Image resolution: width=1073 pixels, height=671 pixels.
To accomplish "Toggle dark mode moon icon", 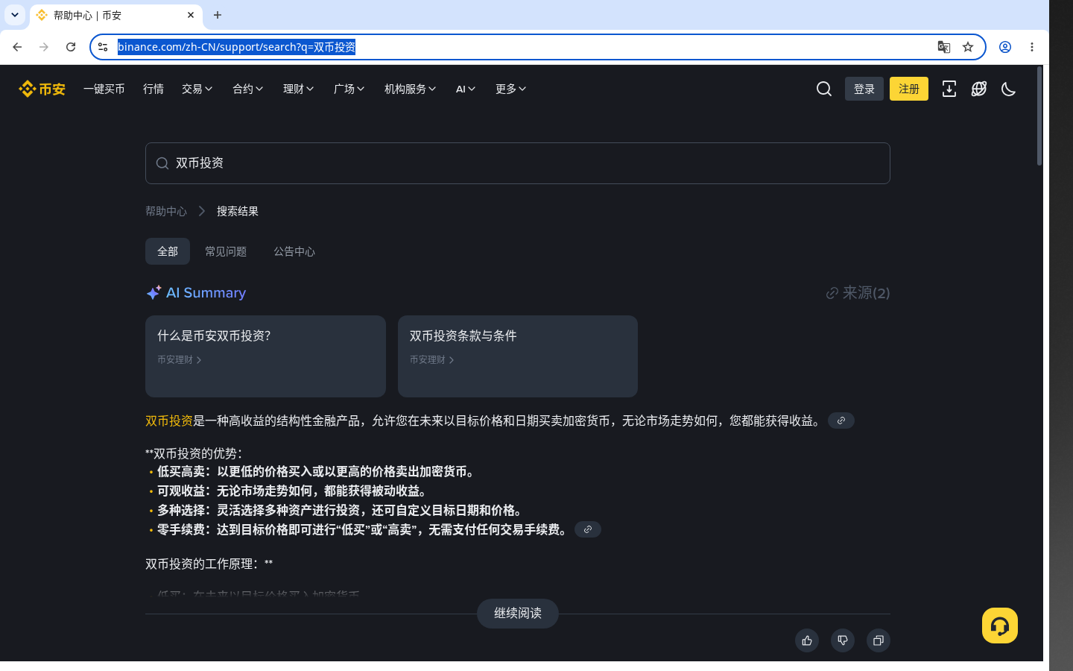I will click(1009, 89).
